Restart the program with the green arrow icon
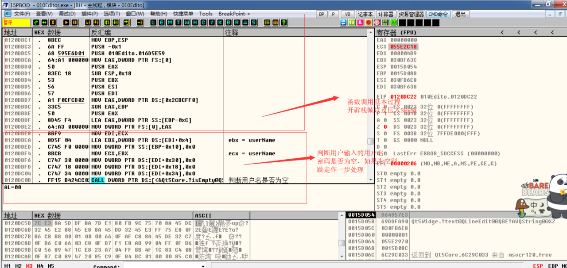Viewport: 567px width, 268px height. click(36, 23)
